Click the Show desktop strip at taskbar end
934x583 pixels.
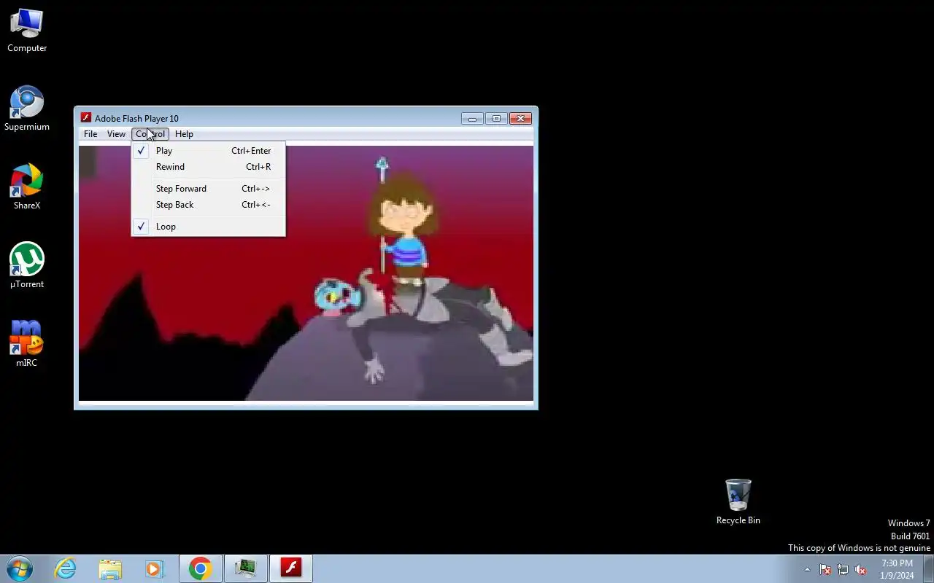[x=928, y=568]
